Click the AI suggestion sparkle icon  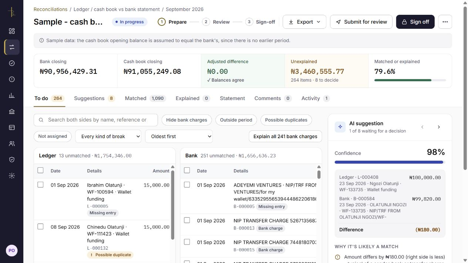[x=340, y=127]
